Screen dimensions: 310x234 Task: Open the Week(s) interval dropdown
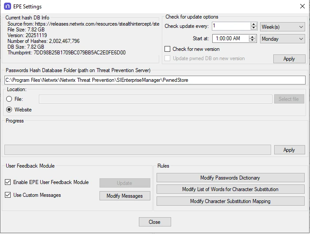[282, 27]
